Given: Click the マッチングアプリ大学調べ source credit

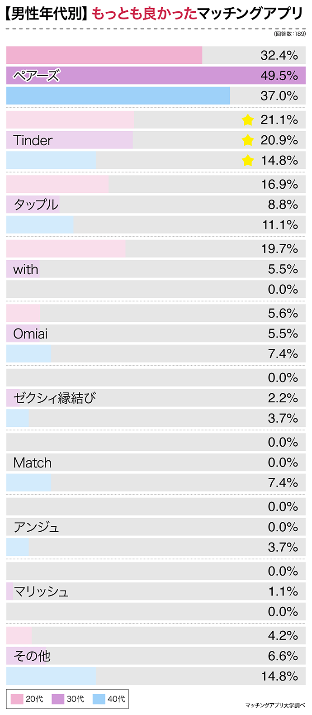Looking at the screenshot, I should [x=275, y=705].
